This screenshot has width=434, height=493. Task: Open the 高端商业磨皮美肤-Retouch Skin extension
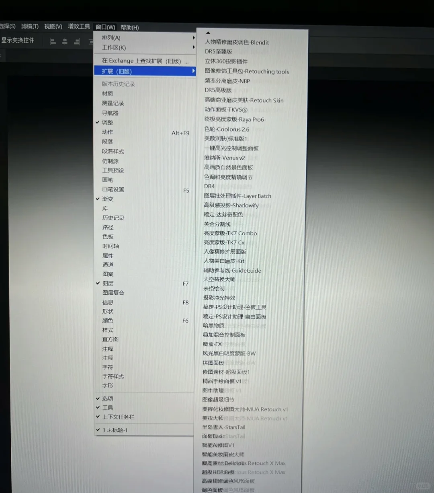point(244,100)
